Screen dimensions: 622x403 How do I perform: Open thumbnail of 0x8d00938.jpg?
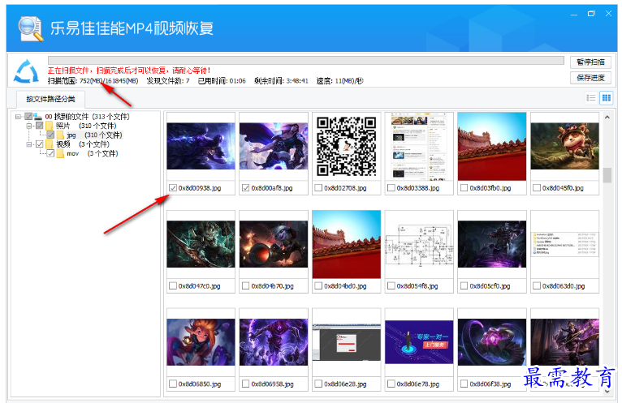[201, 146]
